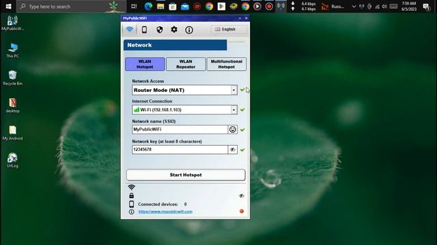Select WLAN Repeater mode
Image resolution: width=437 pixels, height=245 pixels.
(x=186, y=64)
